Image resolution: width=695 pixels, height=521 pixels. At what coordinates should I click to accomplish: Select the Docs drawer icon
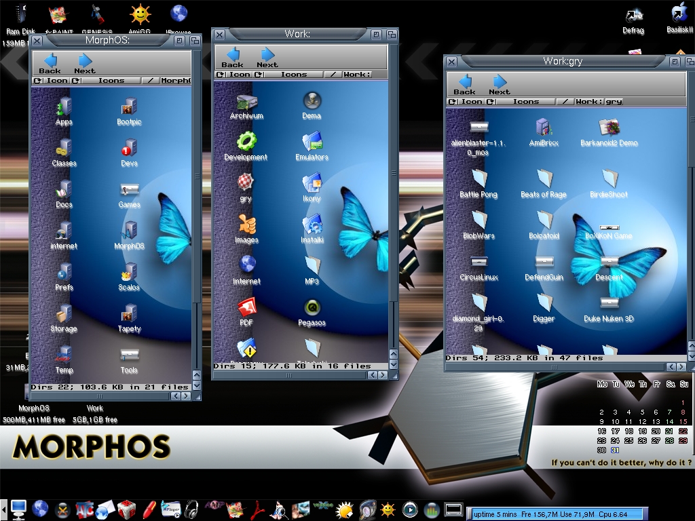coord(64,194)
